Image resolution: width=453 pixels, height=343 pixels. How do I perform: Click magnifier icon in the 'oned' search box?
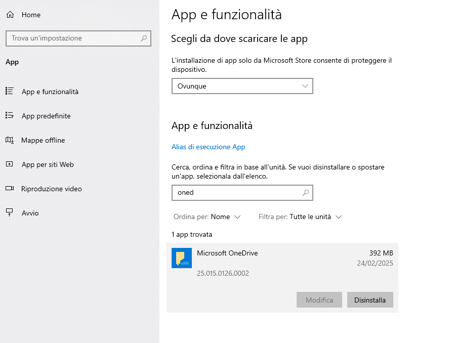point(305,193)
